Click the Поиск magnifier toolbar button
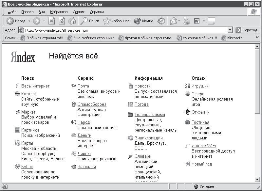The width and height of the screenshot is (262, 191). (90, 21)
